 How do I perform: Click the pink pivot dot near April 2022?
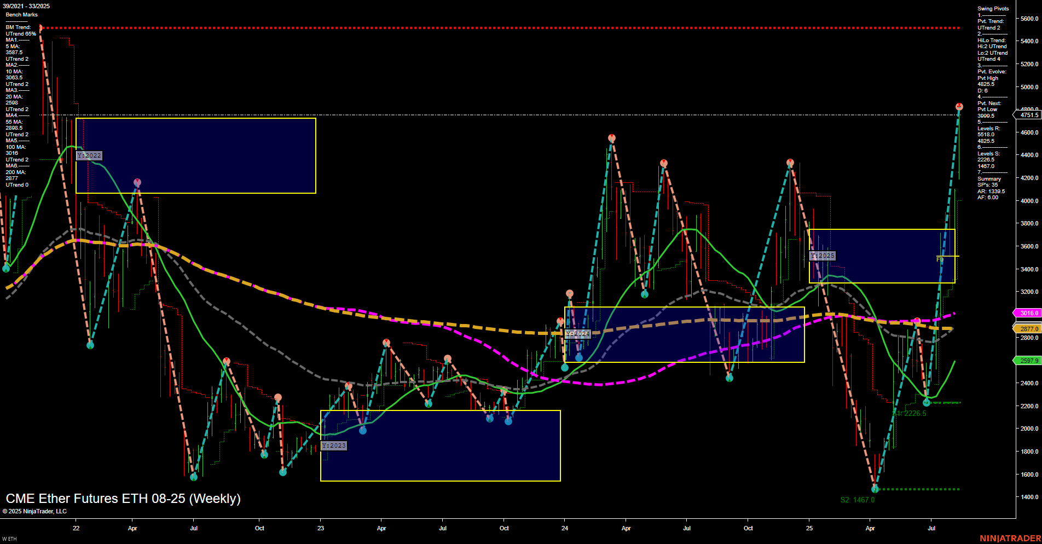[137, 181]
